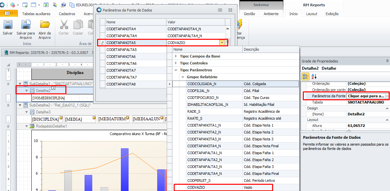The height and width of the screenshot is (191, 390).
Task: Switch to the Exibição ribbon tab
Action: click(x=332, y=14)
